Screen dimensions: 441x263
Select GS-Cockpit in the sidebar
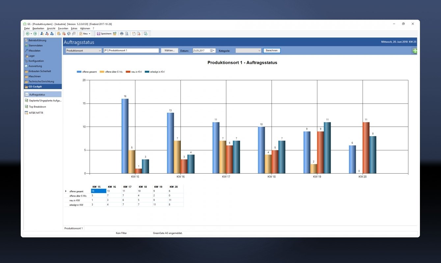pos(43,86)
